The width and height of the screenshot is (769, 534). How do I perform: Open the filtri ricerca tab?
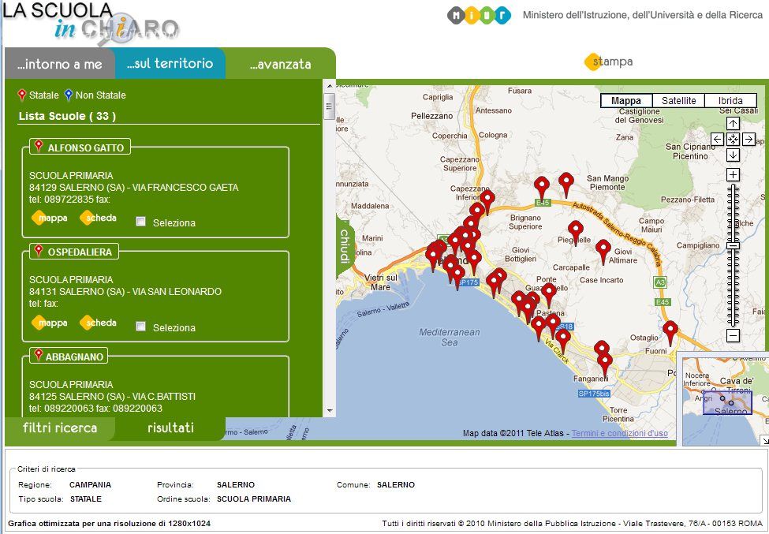60,428
